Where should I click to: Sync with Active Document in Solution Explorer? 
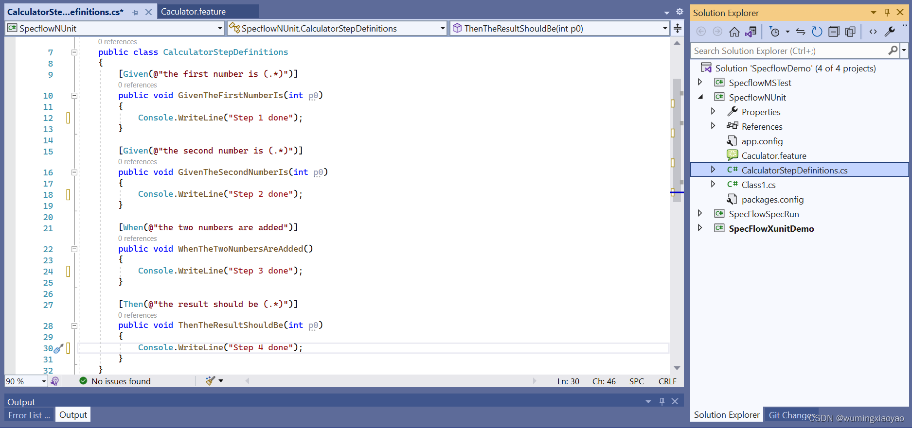801,32
